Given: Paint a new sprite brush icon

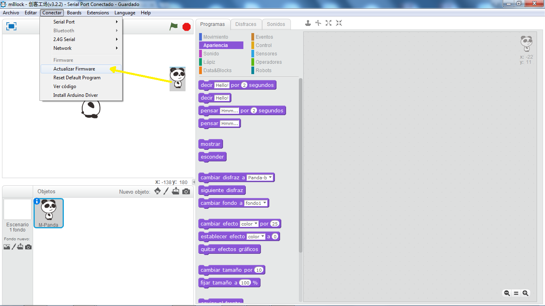Looking at the screenshot, I should click(x=166, y=191).
